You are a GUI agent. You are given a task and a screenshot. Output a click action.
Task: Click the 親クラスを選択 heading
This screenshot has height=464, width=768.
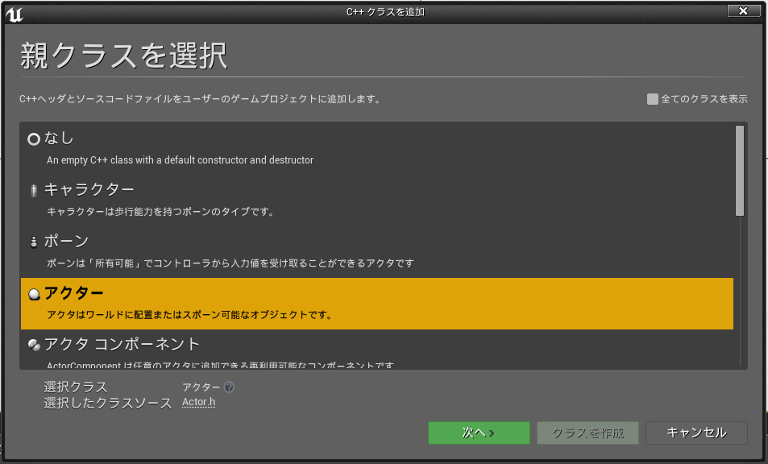(124, 55)
